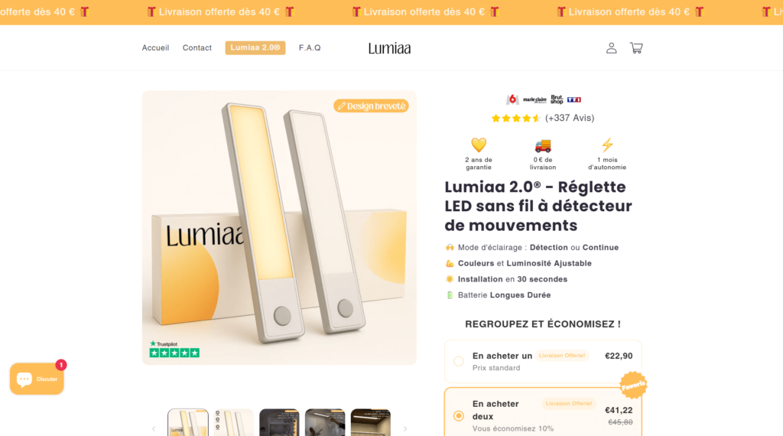783x436 pixels.
Task: Show next thumbnails with right arrow
Action: (405, 428)
